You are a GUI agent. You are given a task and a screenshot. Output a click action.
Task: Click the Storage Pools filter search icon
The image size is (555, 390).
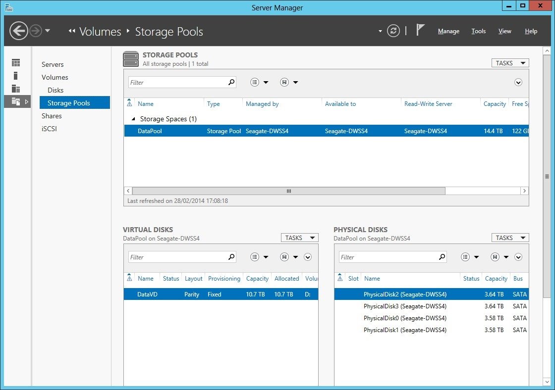tap(231, 82)
